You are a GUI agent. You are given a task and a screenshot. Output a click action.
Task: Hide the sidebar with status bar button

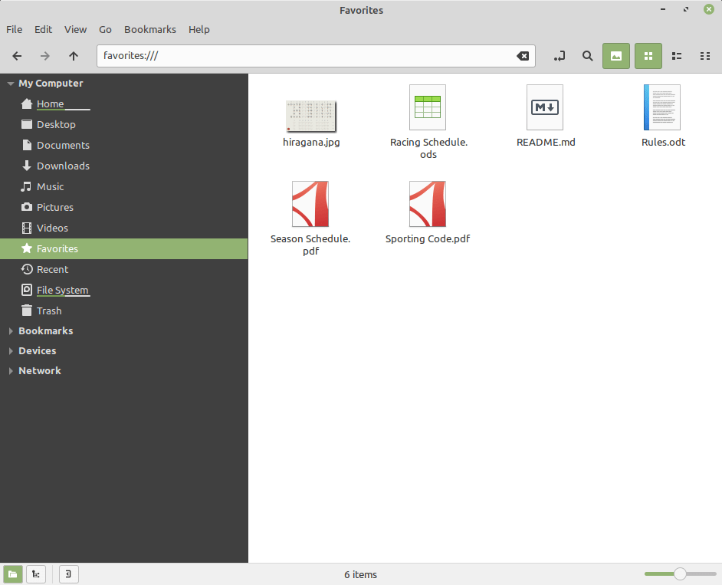coord(69,574)
